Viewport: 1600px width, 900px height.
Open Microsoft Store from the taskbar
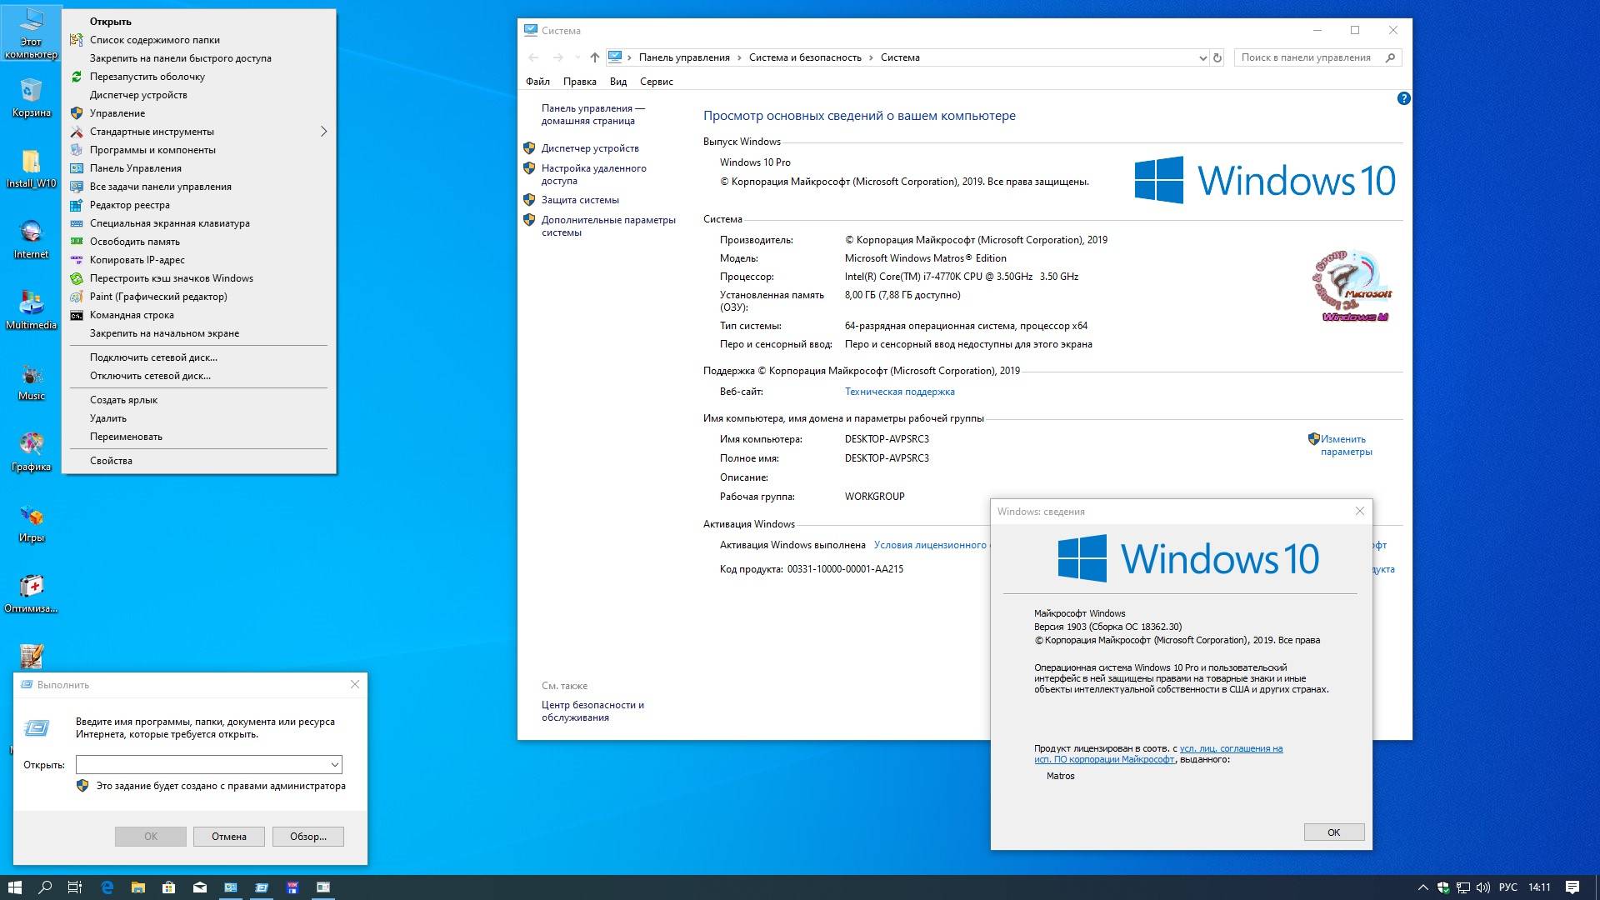[x=168, y=887]
